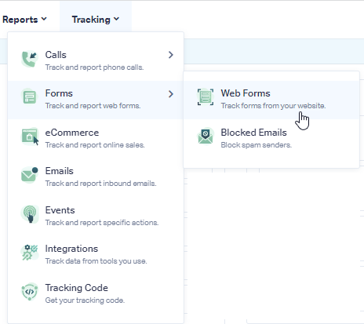The height and width of the screenshot is (324, 364).
Task: Choose Emails inbound tracking item
Action: (96, 177)
